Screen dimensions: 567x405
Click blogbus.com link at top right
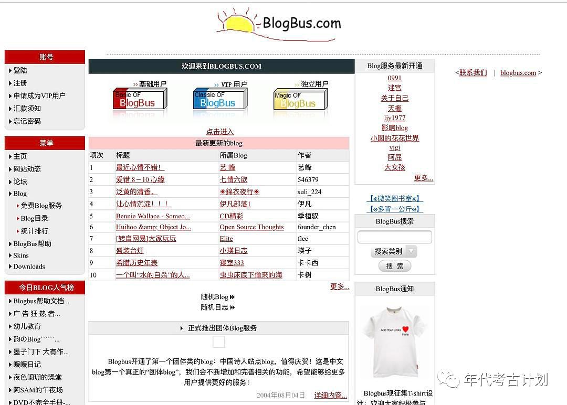[518, 72]
